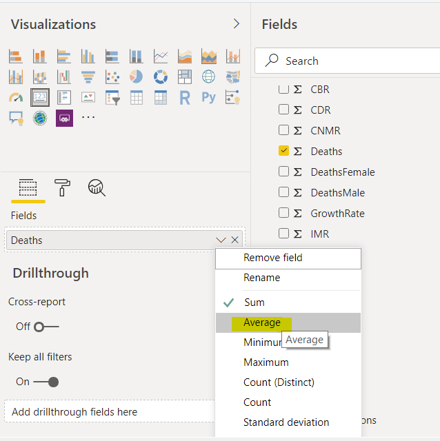
Task: Insert a Python visual
Action: (208, 98)
